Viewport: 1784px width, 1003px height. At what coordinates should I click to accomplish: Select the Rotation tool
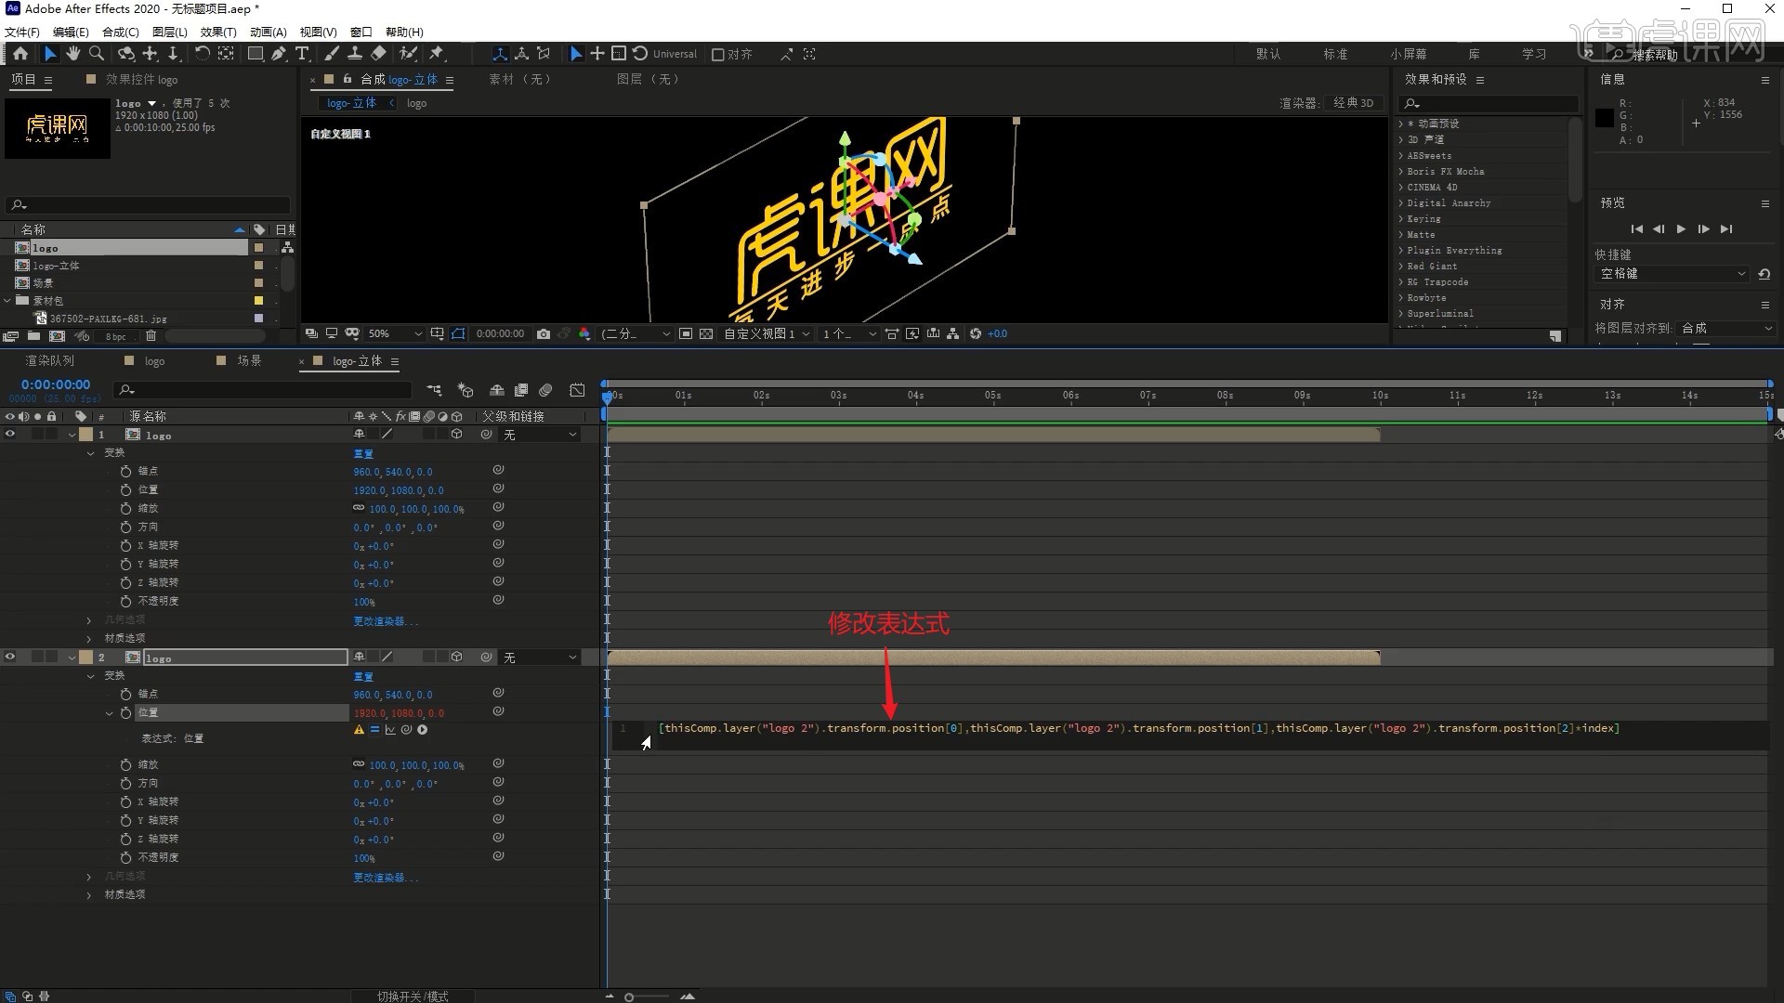pos(202,54)
